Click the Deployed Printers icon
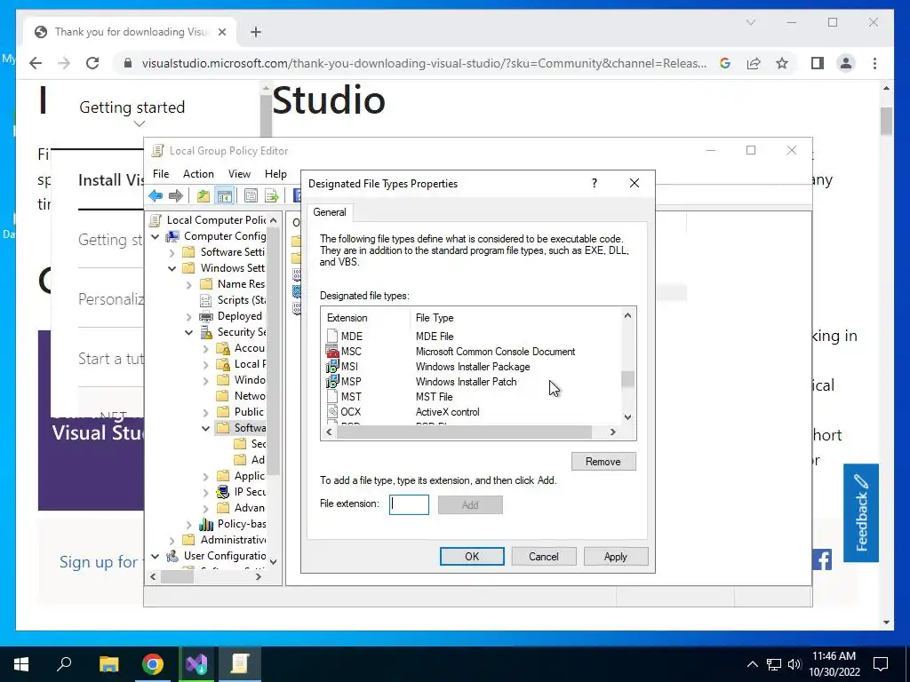The height and width of the screenshot is (682, 910). tap(206, 316)
